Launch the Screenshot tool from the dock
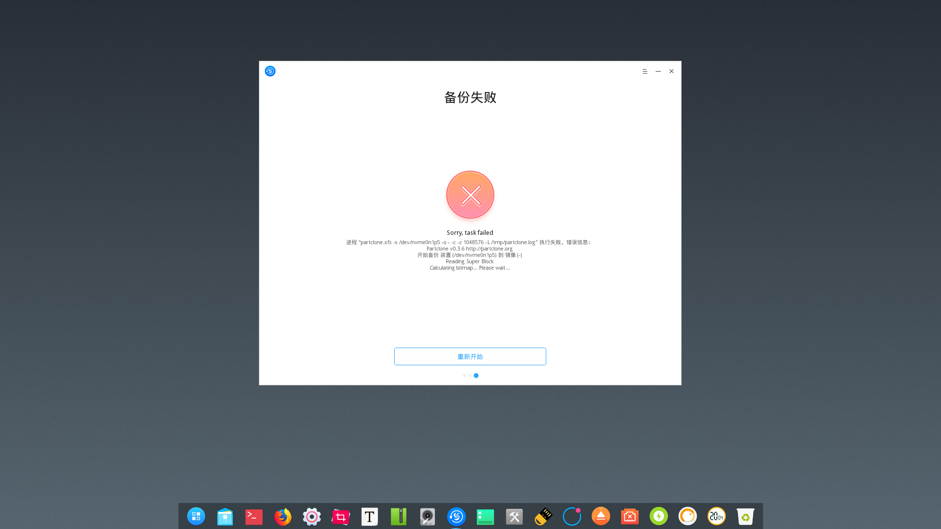Image resolution: width=941 pixels, height=529 pixels. point(340,516)
